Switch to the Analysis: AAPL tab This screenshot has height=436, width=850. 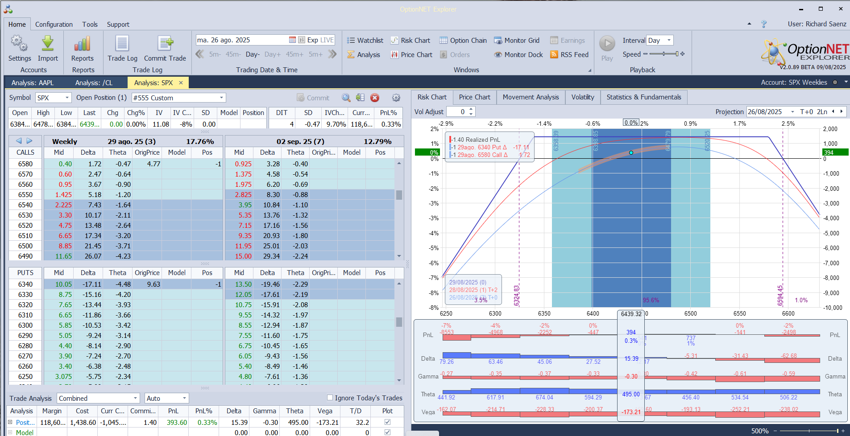coord(33,82)
